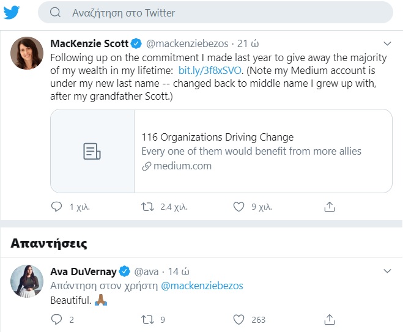Click the Twitter bird logo
This screenshot has height=332, width=403.
[x=12, y=13]
